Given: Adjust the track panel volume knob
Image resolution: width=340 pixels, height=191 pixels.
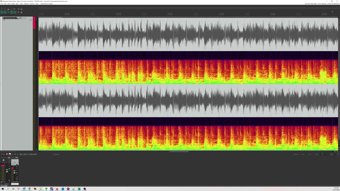Looking at the screenshot, I should [18, 18].
